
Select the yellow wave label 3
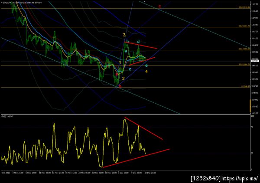(x=124, y=35)
